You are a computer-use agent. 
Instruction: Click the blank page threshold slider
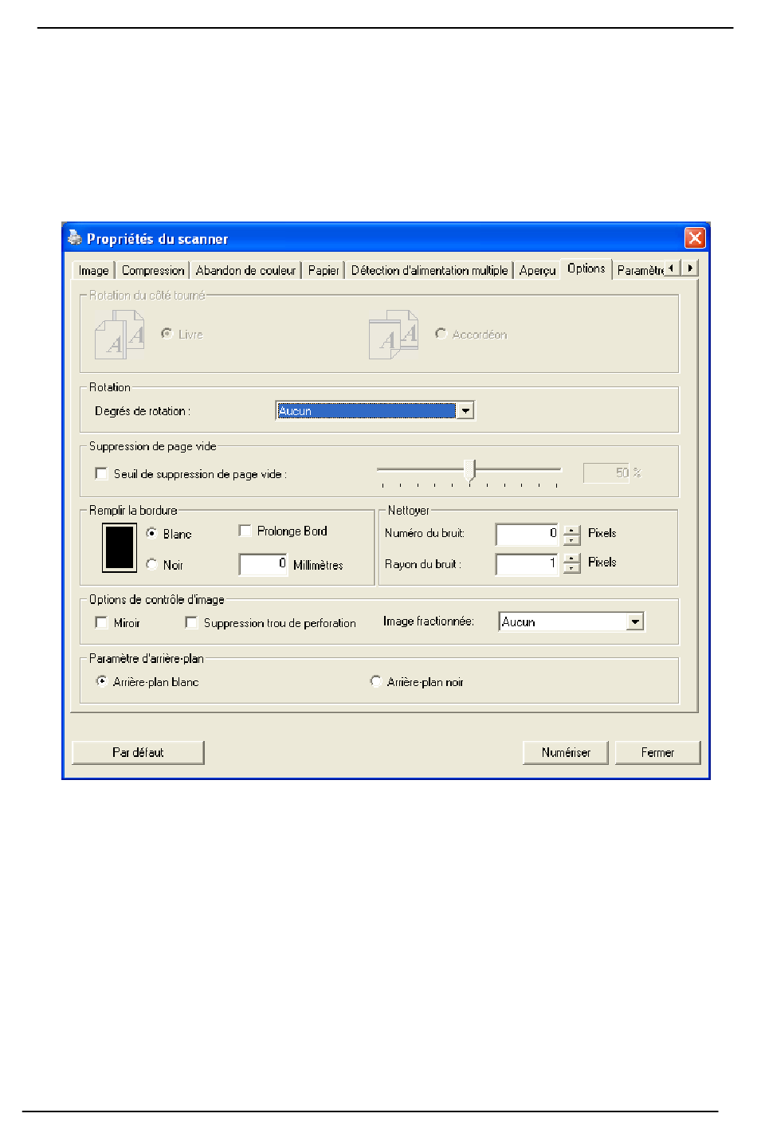pyautogui.click(x=469, y=472)
